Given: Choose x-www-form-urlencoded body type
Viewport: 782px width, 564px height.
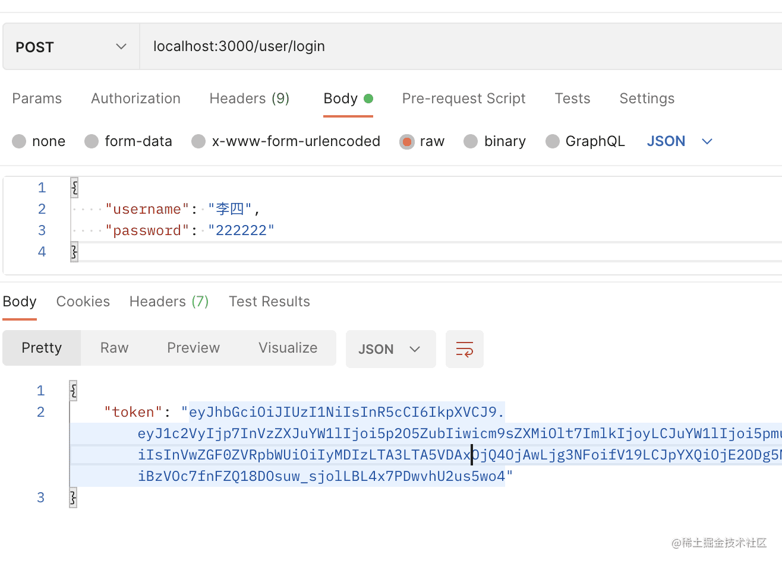Looking at the screenshot, I should point(198,141).
